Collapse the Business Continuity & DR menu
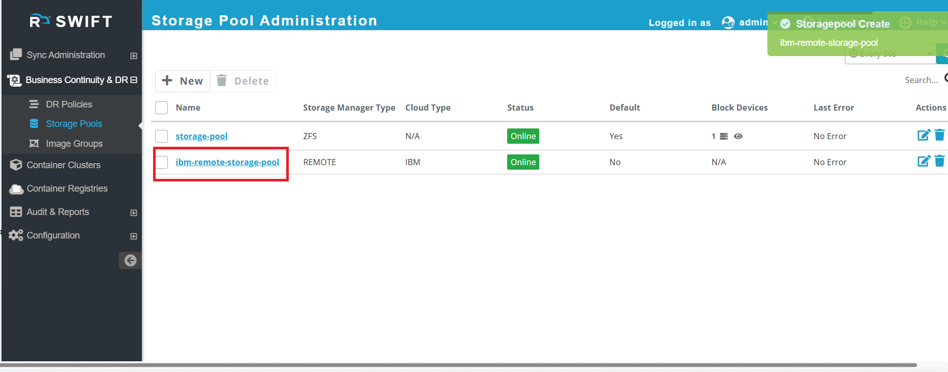 coord(134,80)
